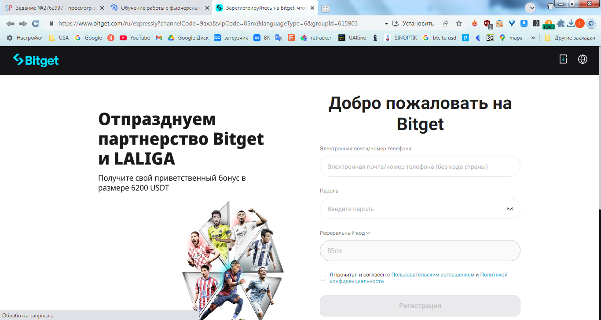Screen dimensions: 601x320
Task: Click the Bitget URL address bar
Action: click(x=208, y=24)
